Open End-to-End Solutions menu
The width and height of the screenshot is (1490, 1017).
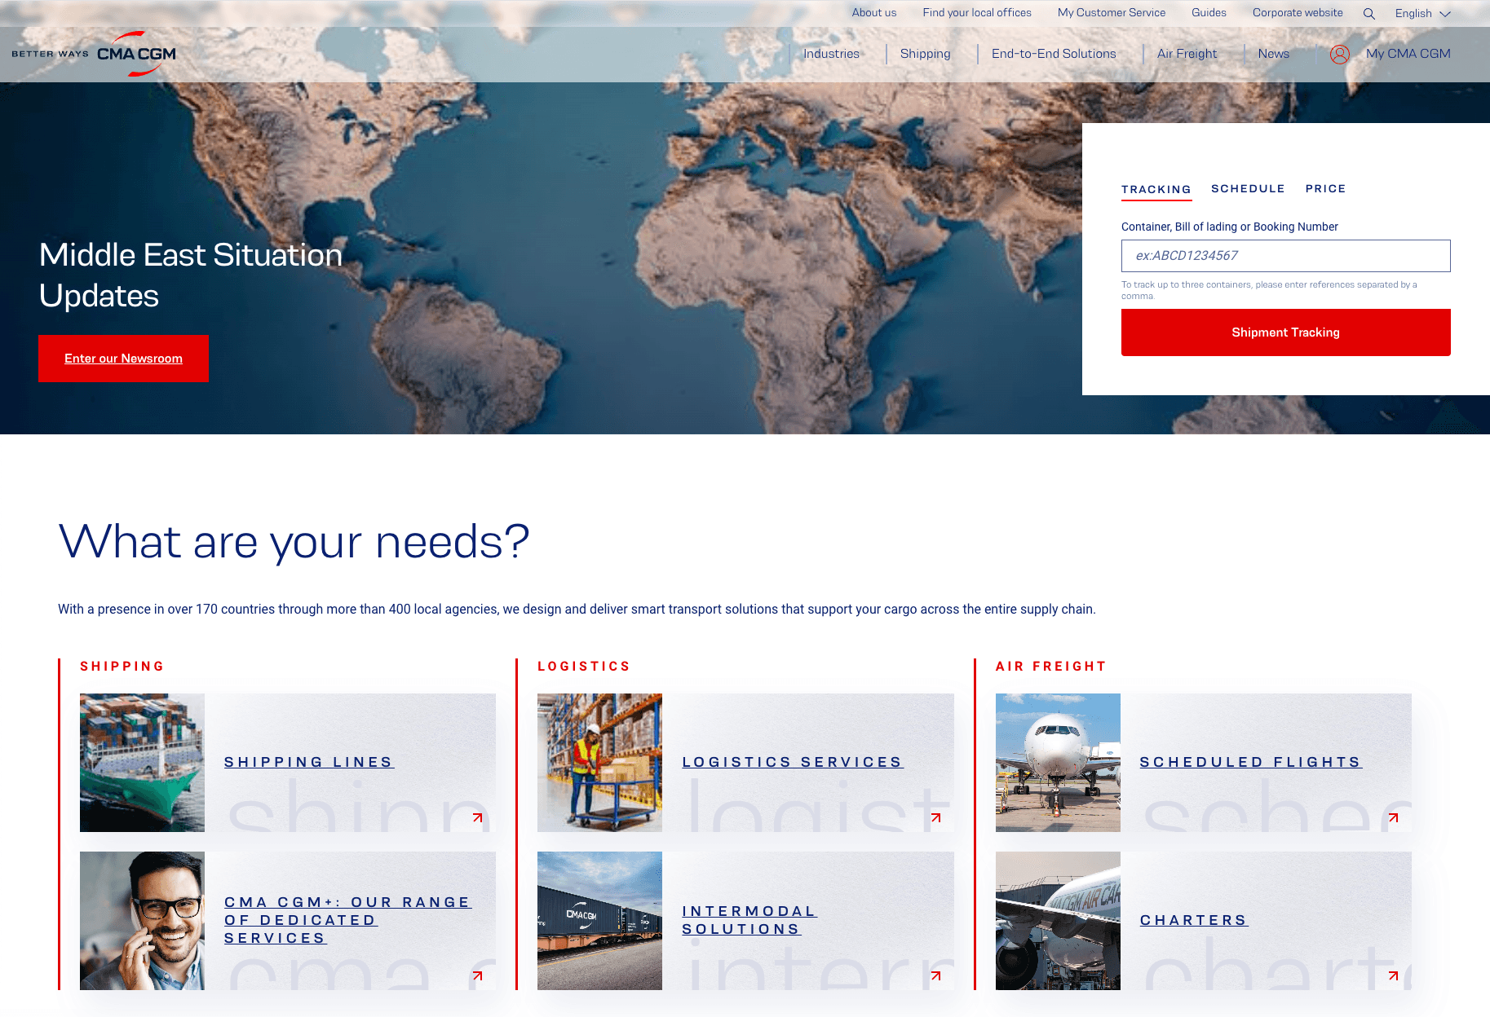coord(1054,54)
